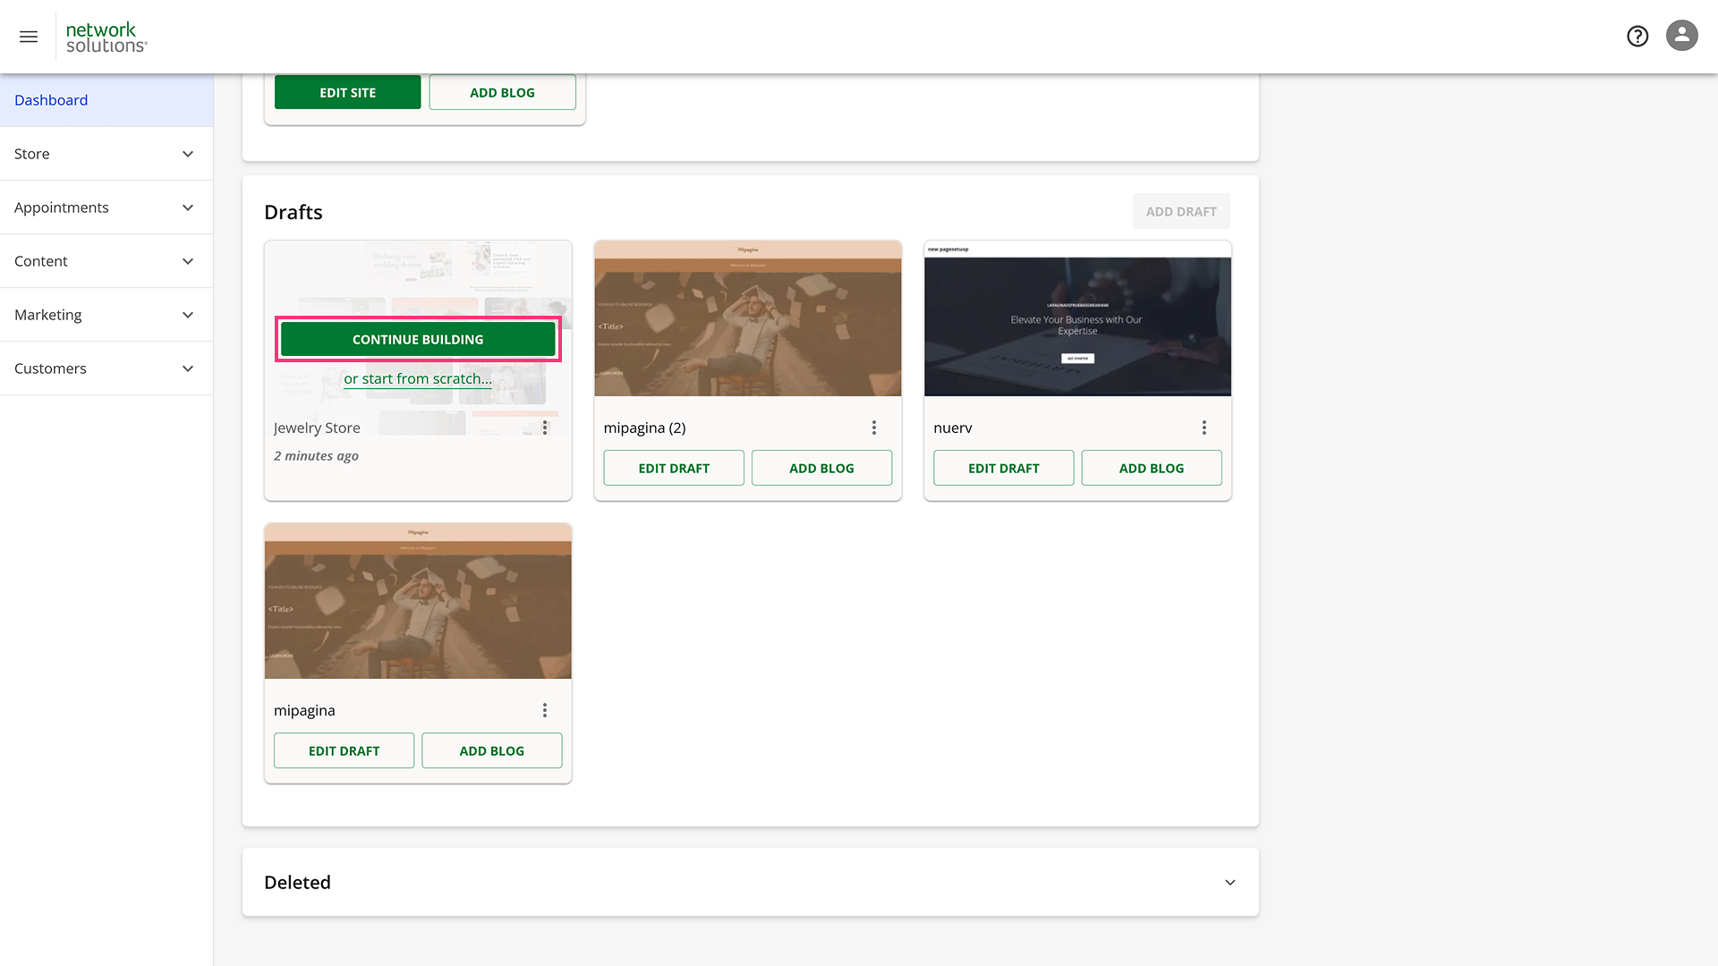Open nuerv draft three-dot options menu
This screenshot has width=1718, height=966.
[x=1204, y=428]
